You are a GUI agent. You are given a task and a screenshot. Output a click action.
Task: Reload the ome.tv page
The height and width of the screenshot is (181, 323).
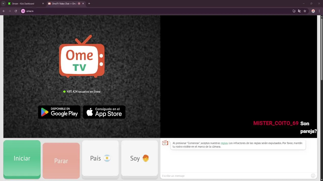coord(16,11)
